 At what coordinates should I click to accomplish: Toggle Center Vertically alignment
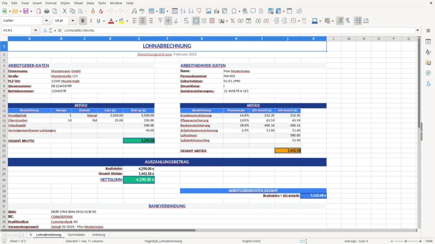pyautogui.click(x=168, y=21)
